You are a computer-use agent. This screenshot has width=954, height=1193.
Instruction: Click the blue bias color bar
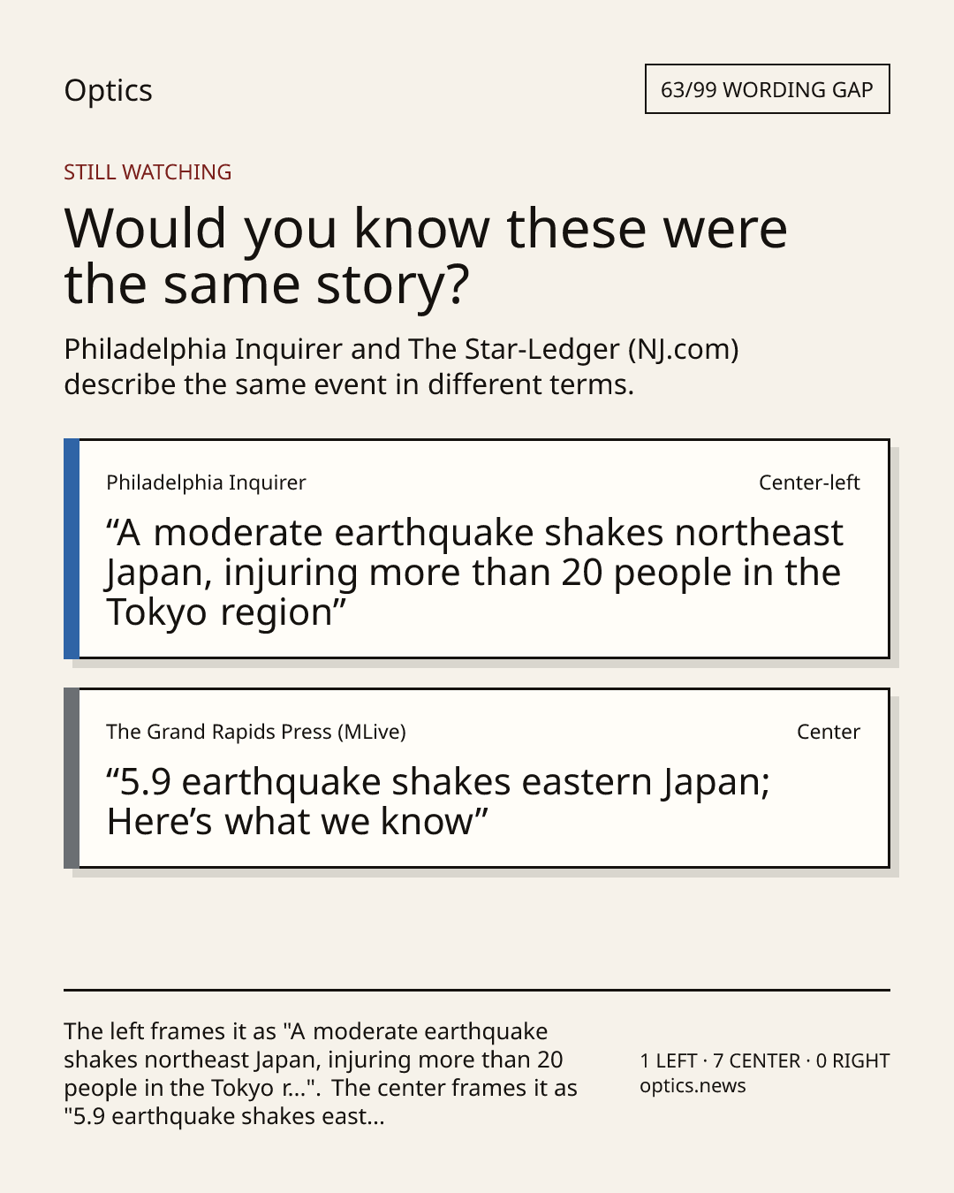pos(72,549)
